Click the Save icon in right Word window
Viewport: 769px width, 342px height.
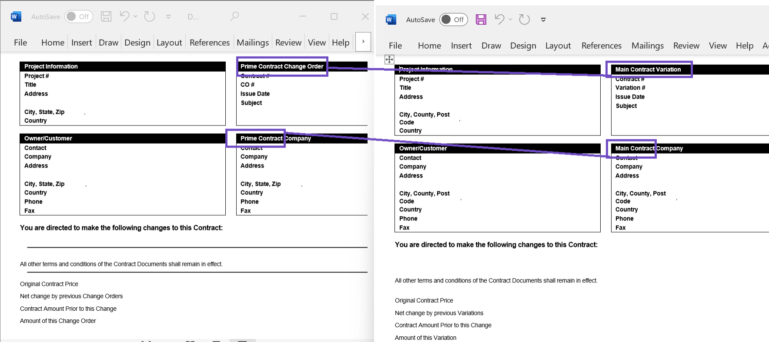481,20
